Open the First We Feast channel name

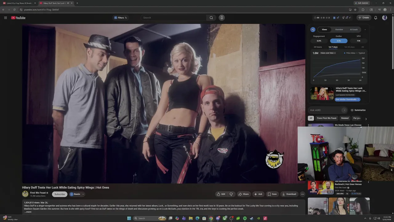point(38,193)
